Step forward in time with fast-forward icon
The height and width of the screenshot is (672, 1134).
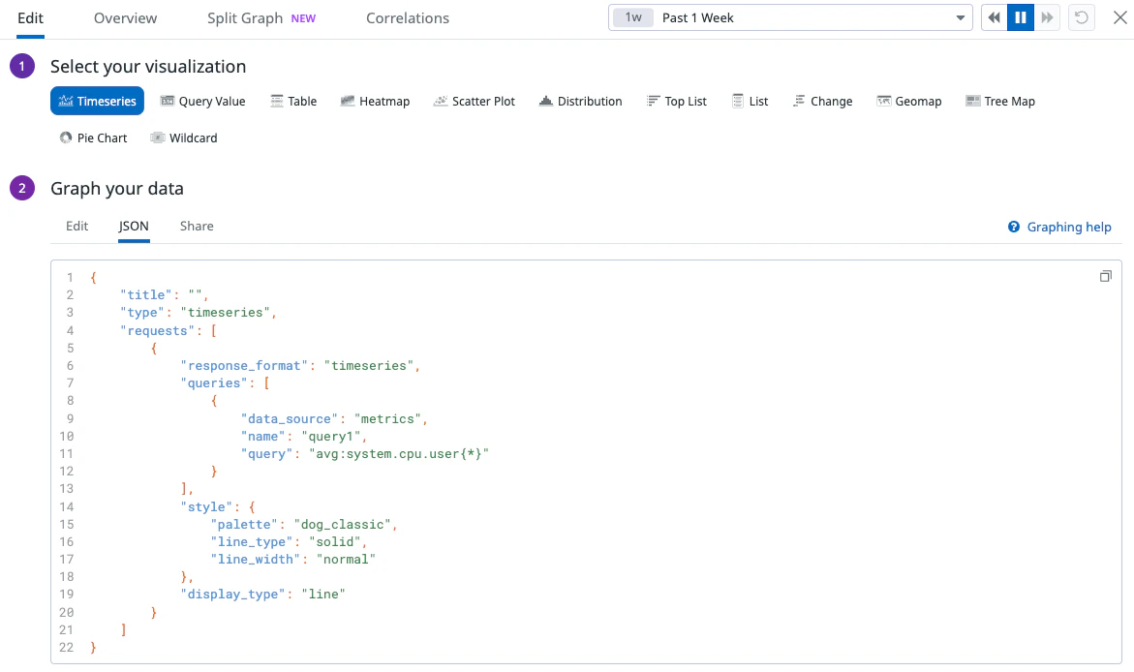pos(1047,18)
